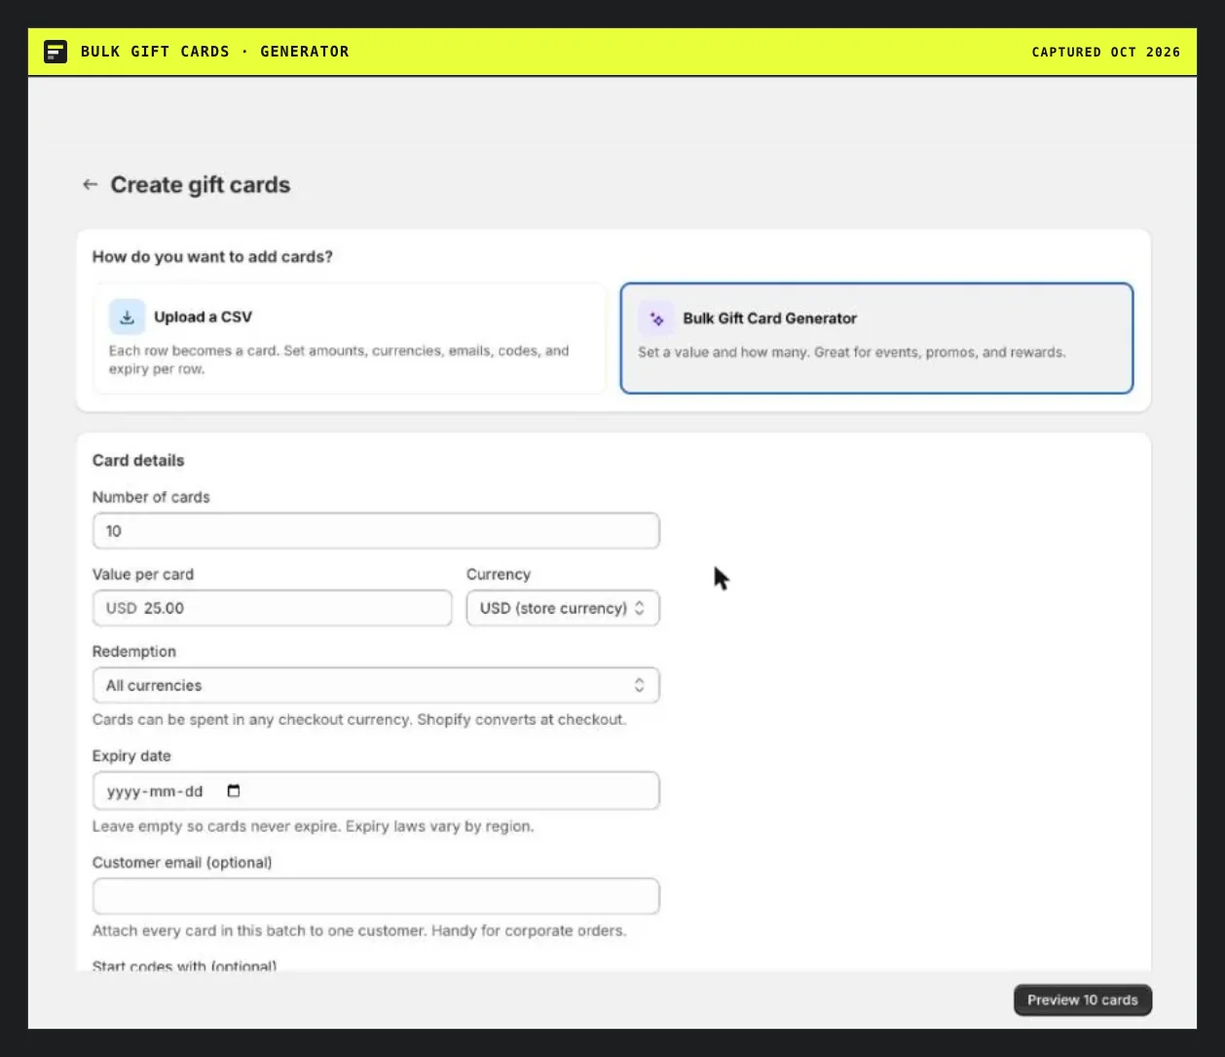Click the BULK GIFT CARDS · GENERATOR header title
This screenshot has height=1057, width=1225.
215,52
